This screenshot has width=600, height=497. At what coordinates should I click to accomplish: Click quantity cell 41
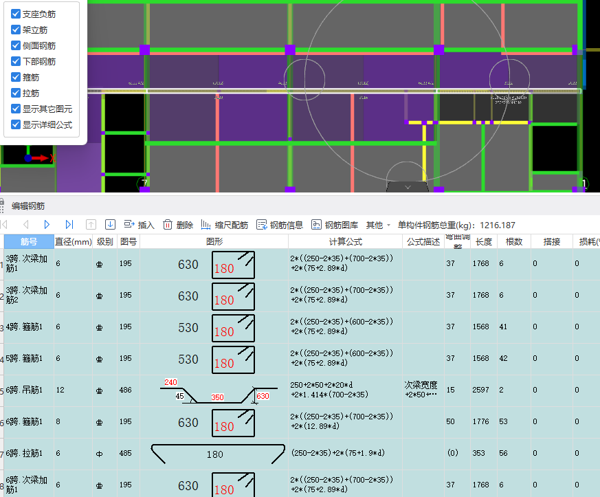(x=514, y=327)
